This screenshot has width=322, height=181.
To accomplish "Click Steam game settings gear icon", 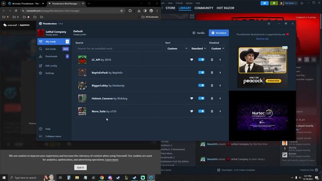I will pos(300,59).
